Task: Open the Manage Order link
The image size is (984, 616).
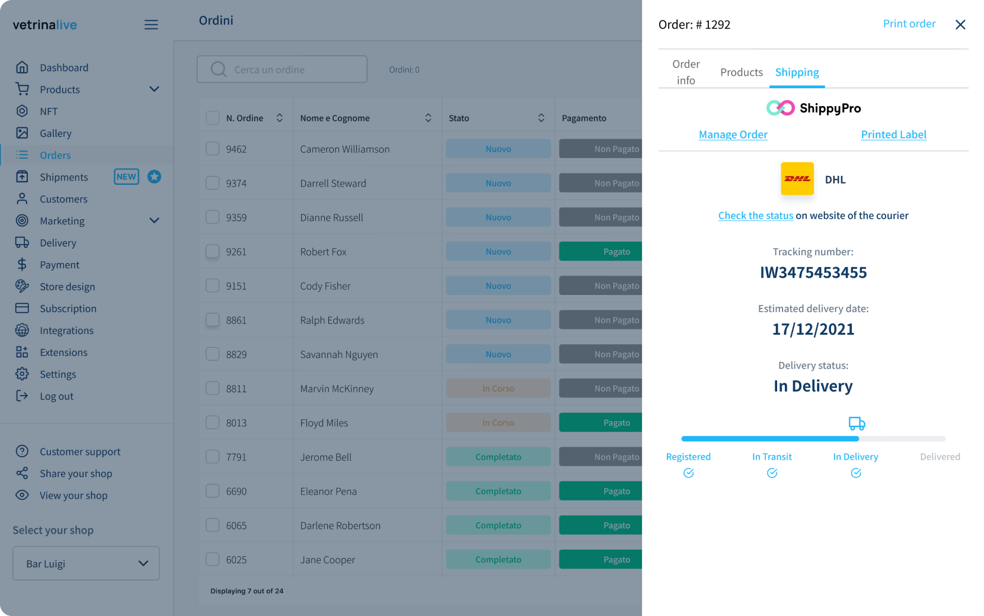Action: pyautogui.click(x=733, y=134)
